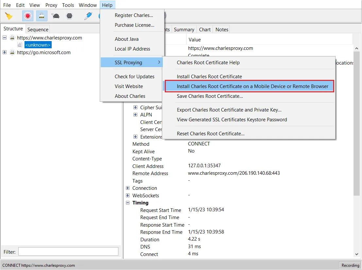Click the document icon next to <unknown>
Image resolution: width=362 pixels, height=270 pixels.
click(x=20, y=45)
